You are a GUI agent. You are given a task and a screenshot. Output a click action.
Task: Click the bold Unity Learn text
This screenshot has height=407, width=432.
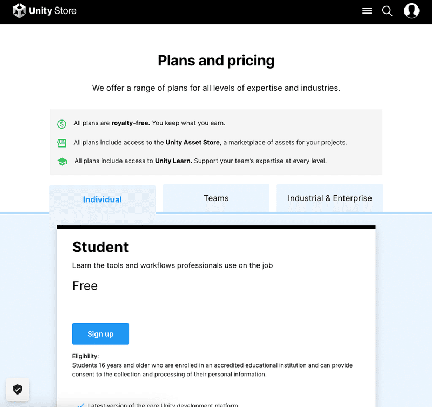(173, 161)
